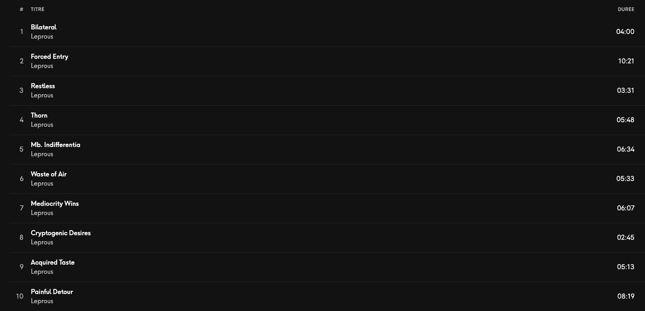
Task: Click the 02:45 duration of Cryptogenic Desires
Action: tap(626, 237)
